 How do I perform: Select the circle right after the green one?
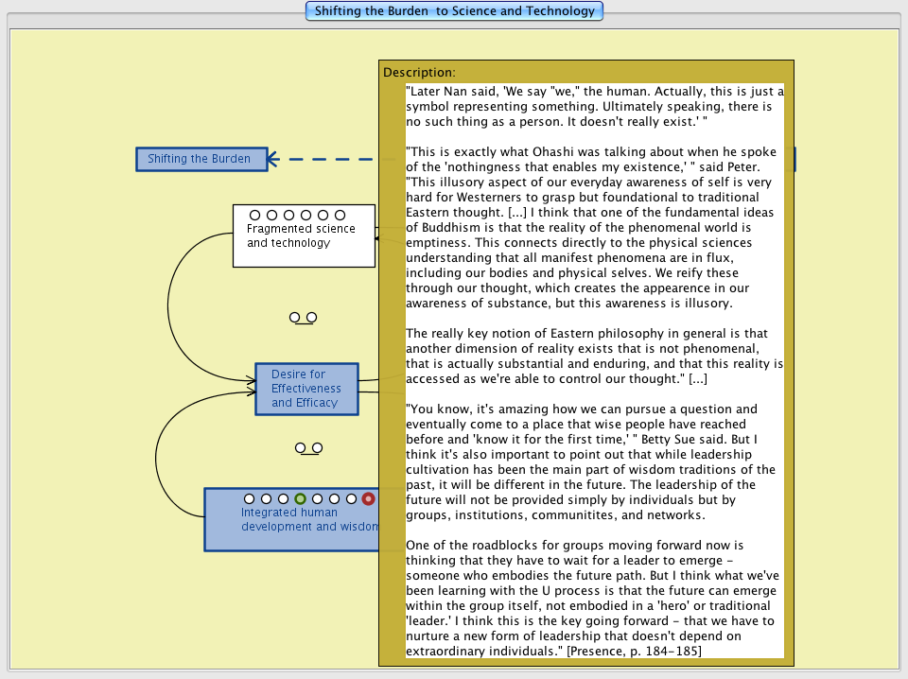(317, 498)
